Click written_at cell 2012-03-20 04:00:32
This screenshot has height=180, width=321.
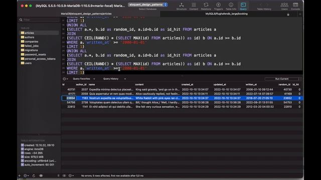click(x=260, y=106)
